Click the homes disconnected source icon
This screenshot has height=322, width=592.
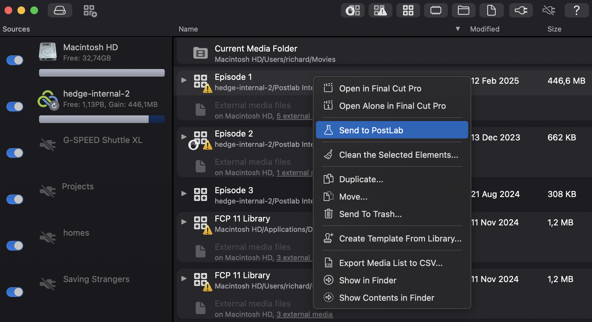48,237
